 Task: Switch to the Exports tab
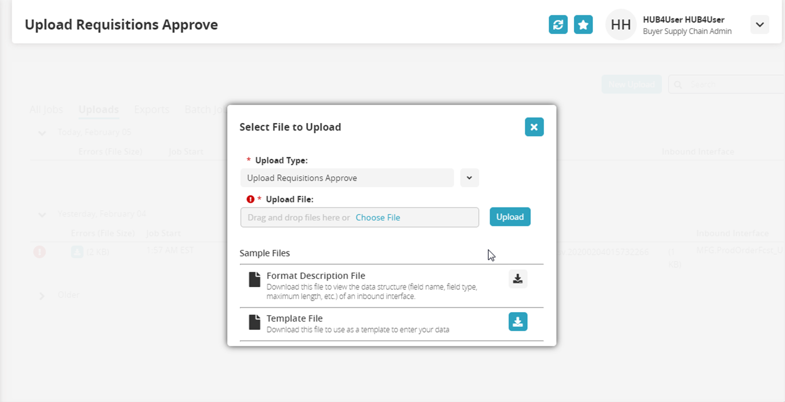click(152, 109)
